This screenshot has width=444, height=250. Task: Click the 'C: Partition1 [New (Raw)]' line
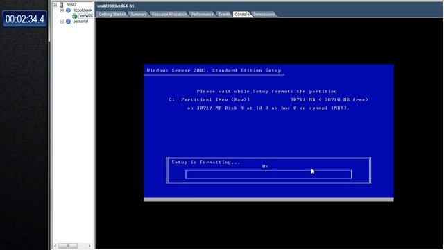point(268,100)
